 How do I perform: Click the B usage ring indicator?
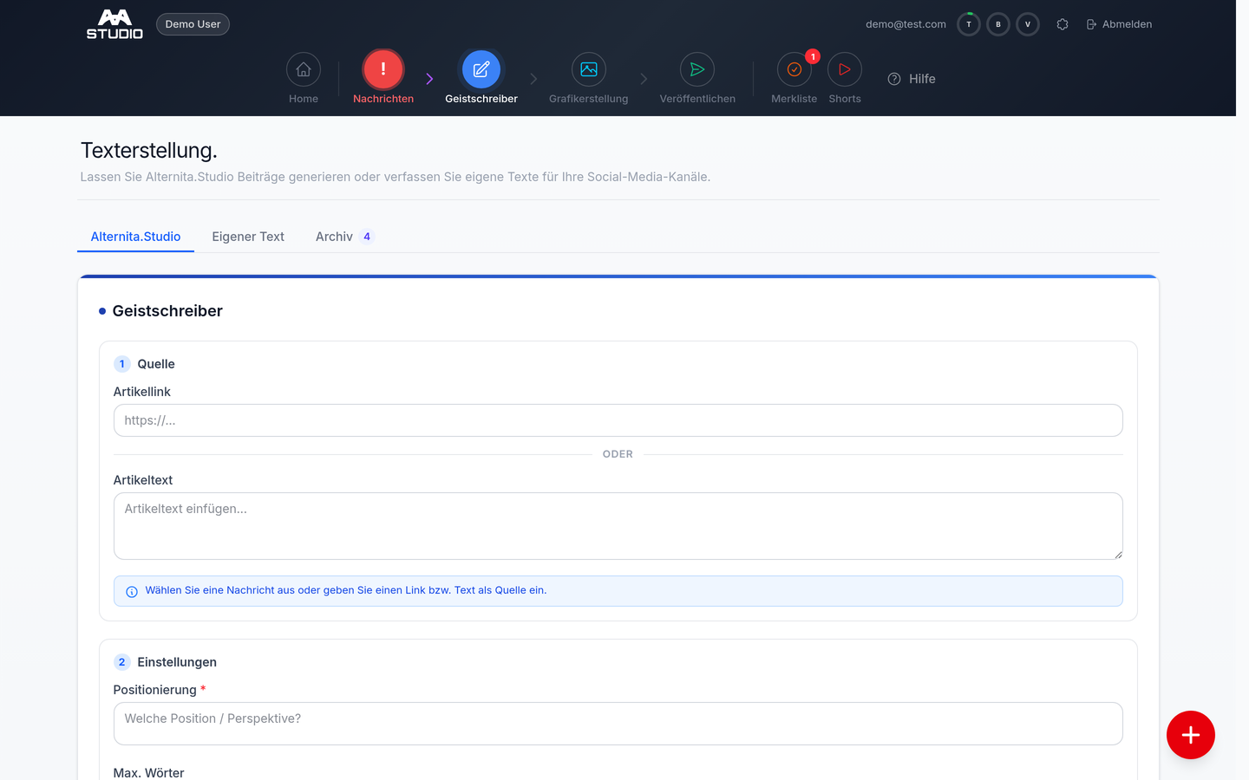click(998, 24)
